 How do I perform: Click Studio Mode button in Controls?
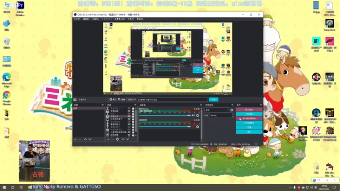pos(249,123)
